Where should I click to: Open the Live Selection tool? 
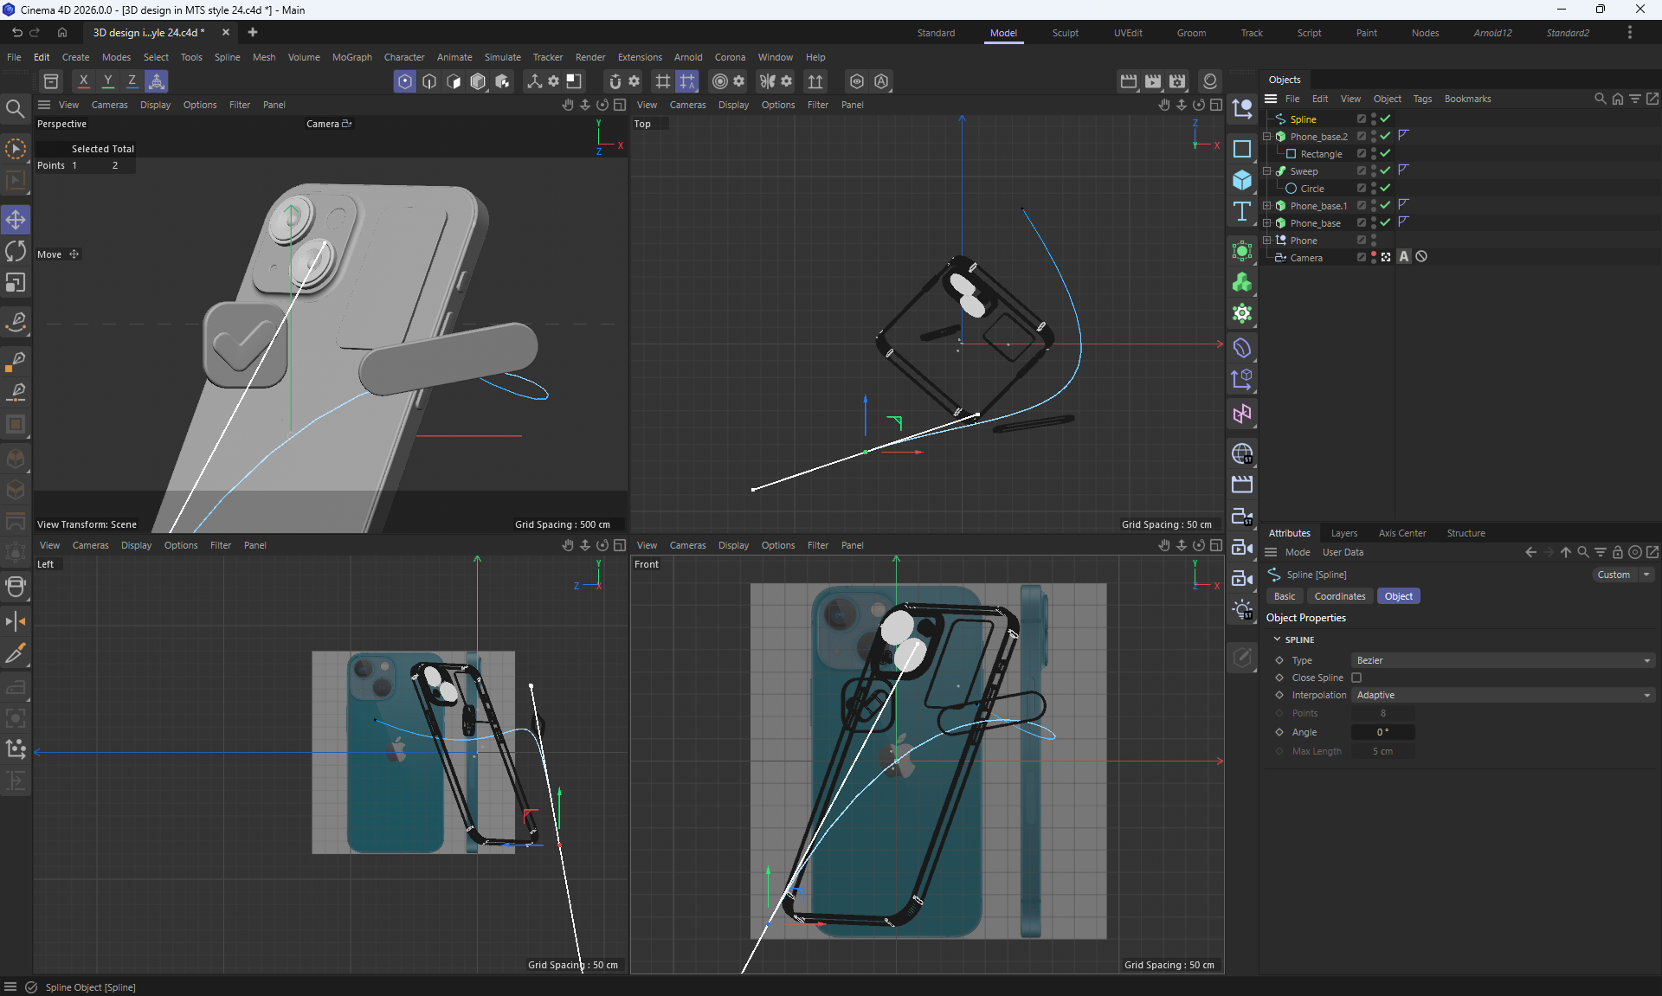pyautogui.click(x=16, y=149)
